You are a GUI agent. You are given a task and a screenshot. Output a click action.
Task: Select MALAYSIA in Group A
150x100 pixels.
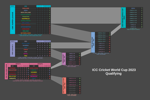[13, 76]
